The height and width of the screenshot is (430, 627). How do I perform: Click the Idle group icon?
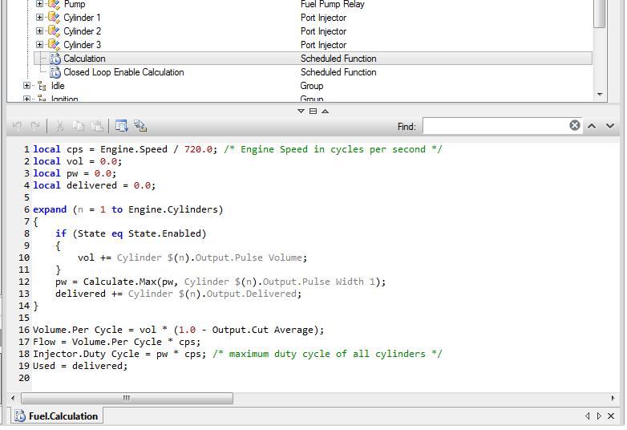(x=42, y=86)
